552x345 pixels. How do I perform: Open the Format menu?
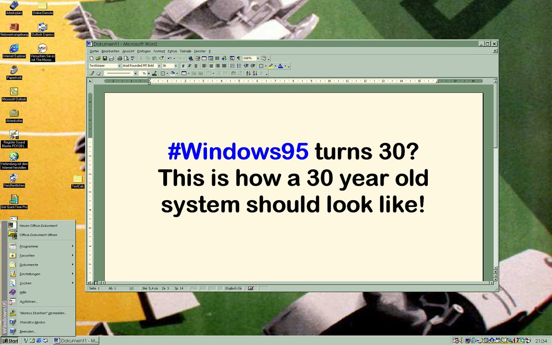[159, 51]
